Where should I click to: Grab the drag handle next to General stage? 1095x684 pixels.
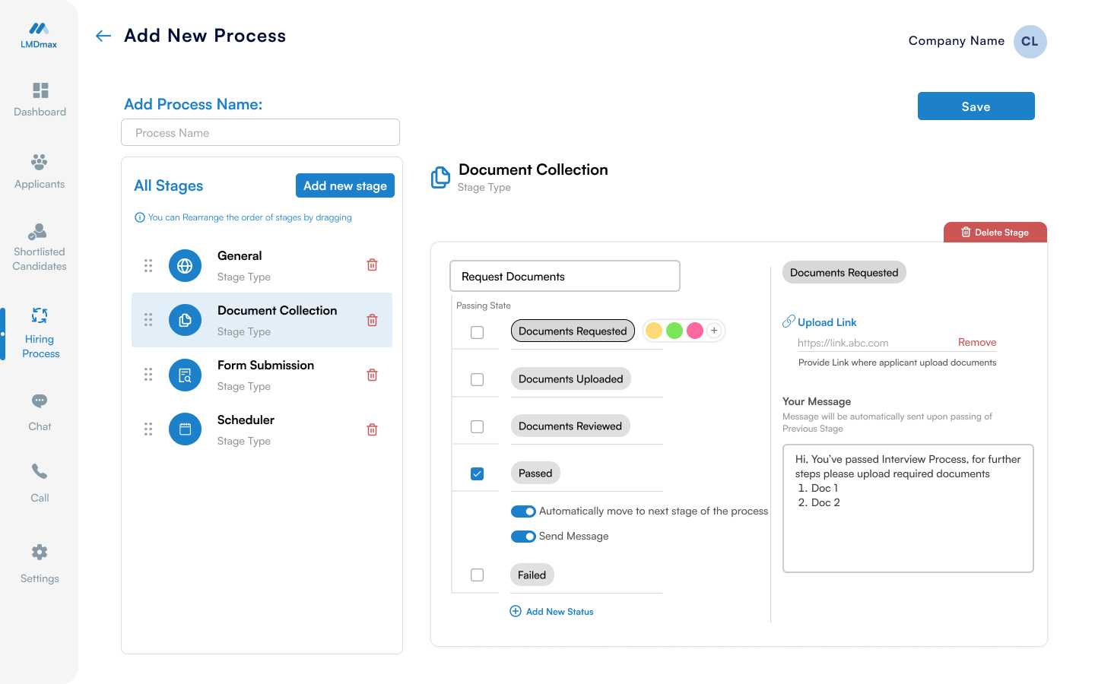click(x=148, y=265)
